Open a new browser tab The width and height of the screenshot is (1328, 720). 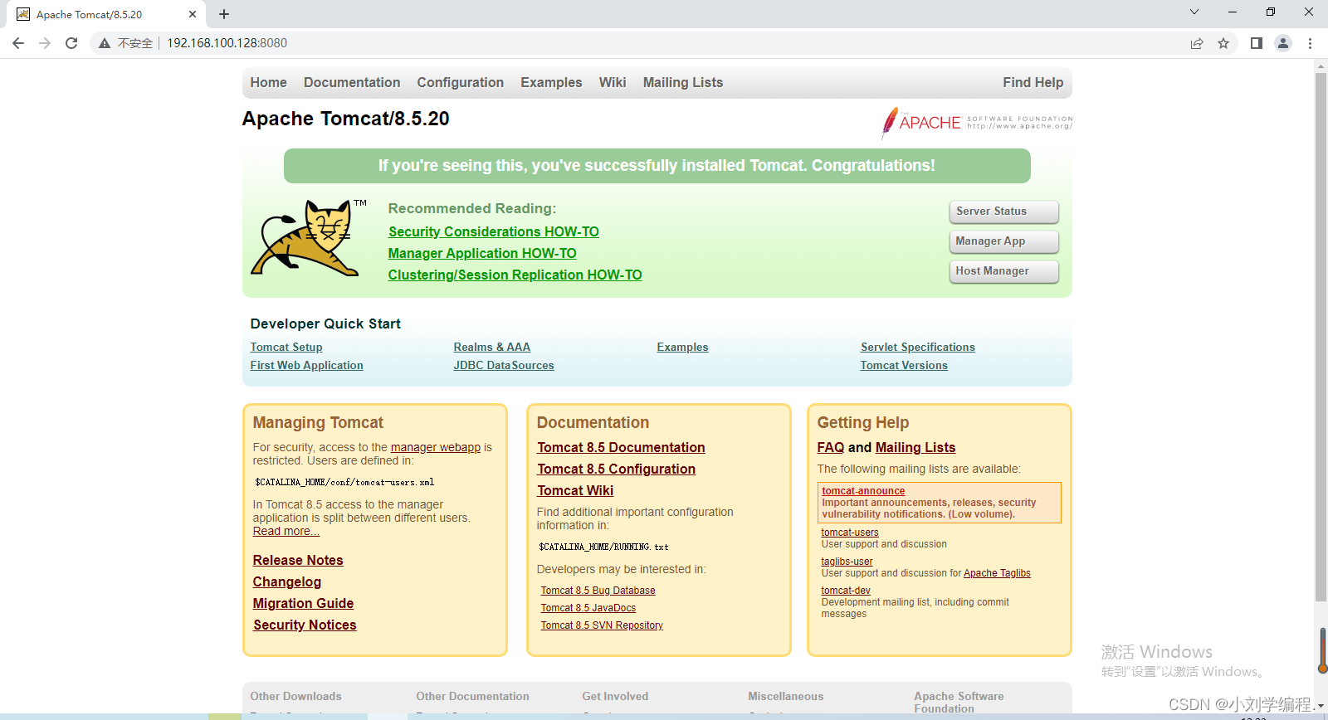tap(224, 14)
